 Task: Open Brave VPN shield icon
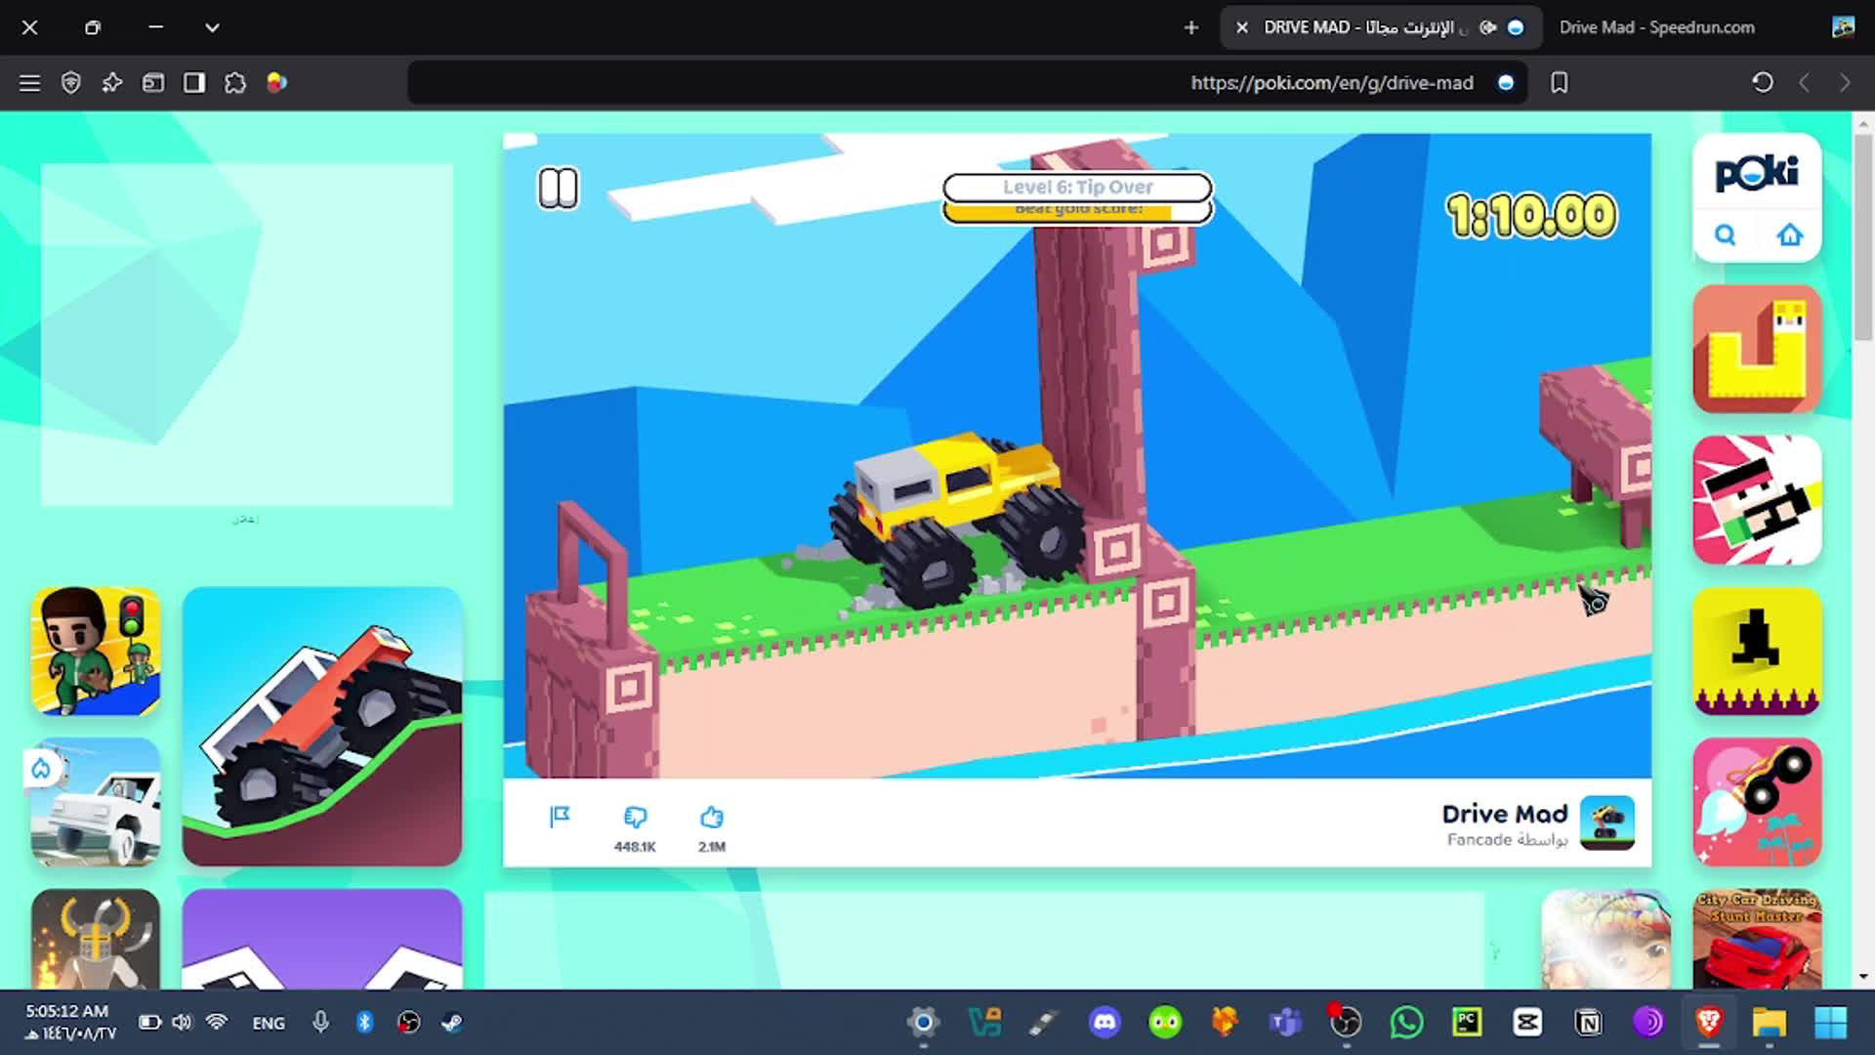point(70,83)
